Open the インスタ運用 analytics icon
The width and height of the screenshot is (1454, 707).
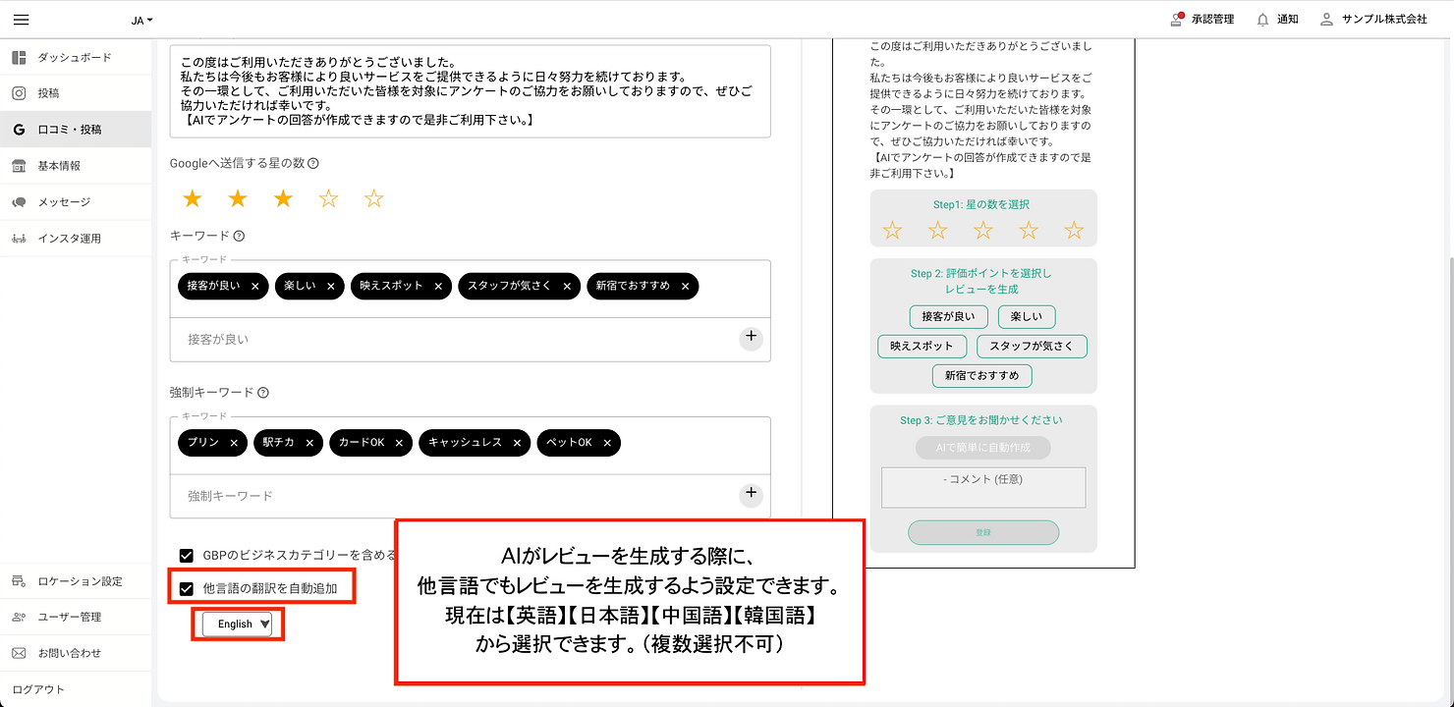[17, 238]
